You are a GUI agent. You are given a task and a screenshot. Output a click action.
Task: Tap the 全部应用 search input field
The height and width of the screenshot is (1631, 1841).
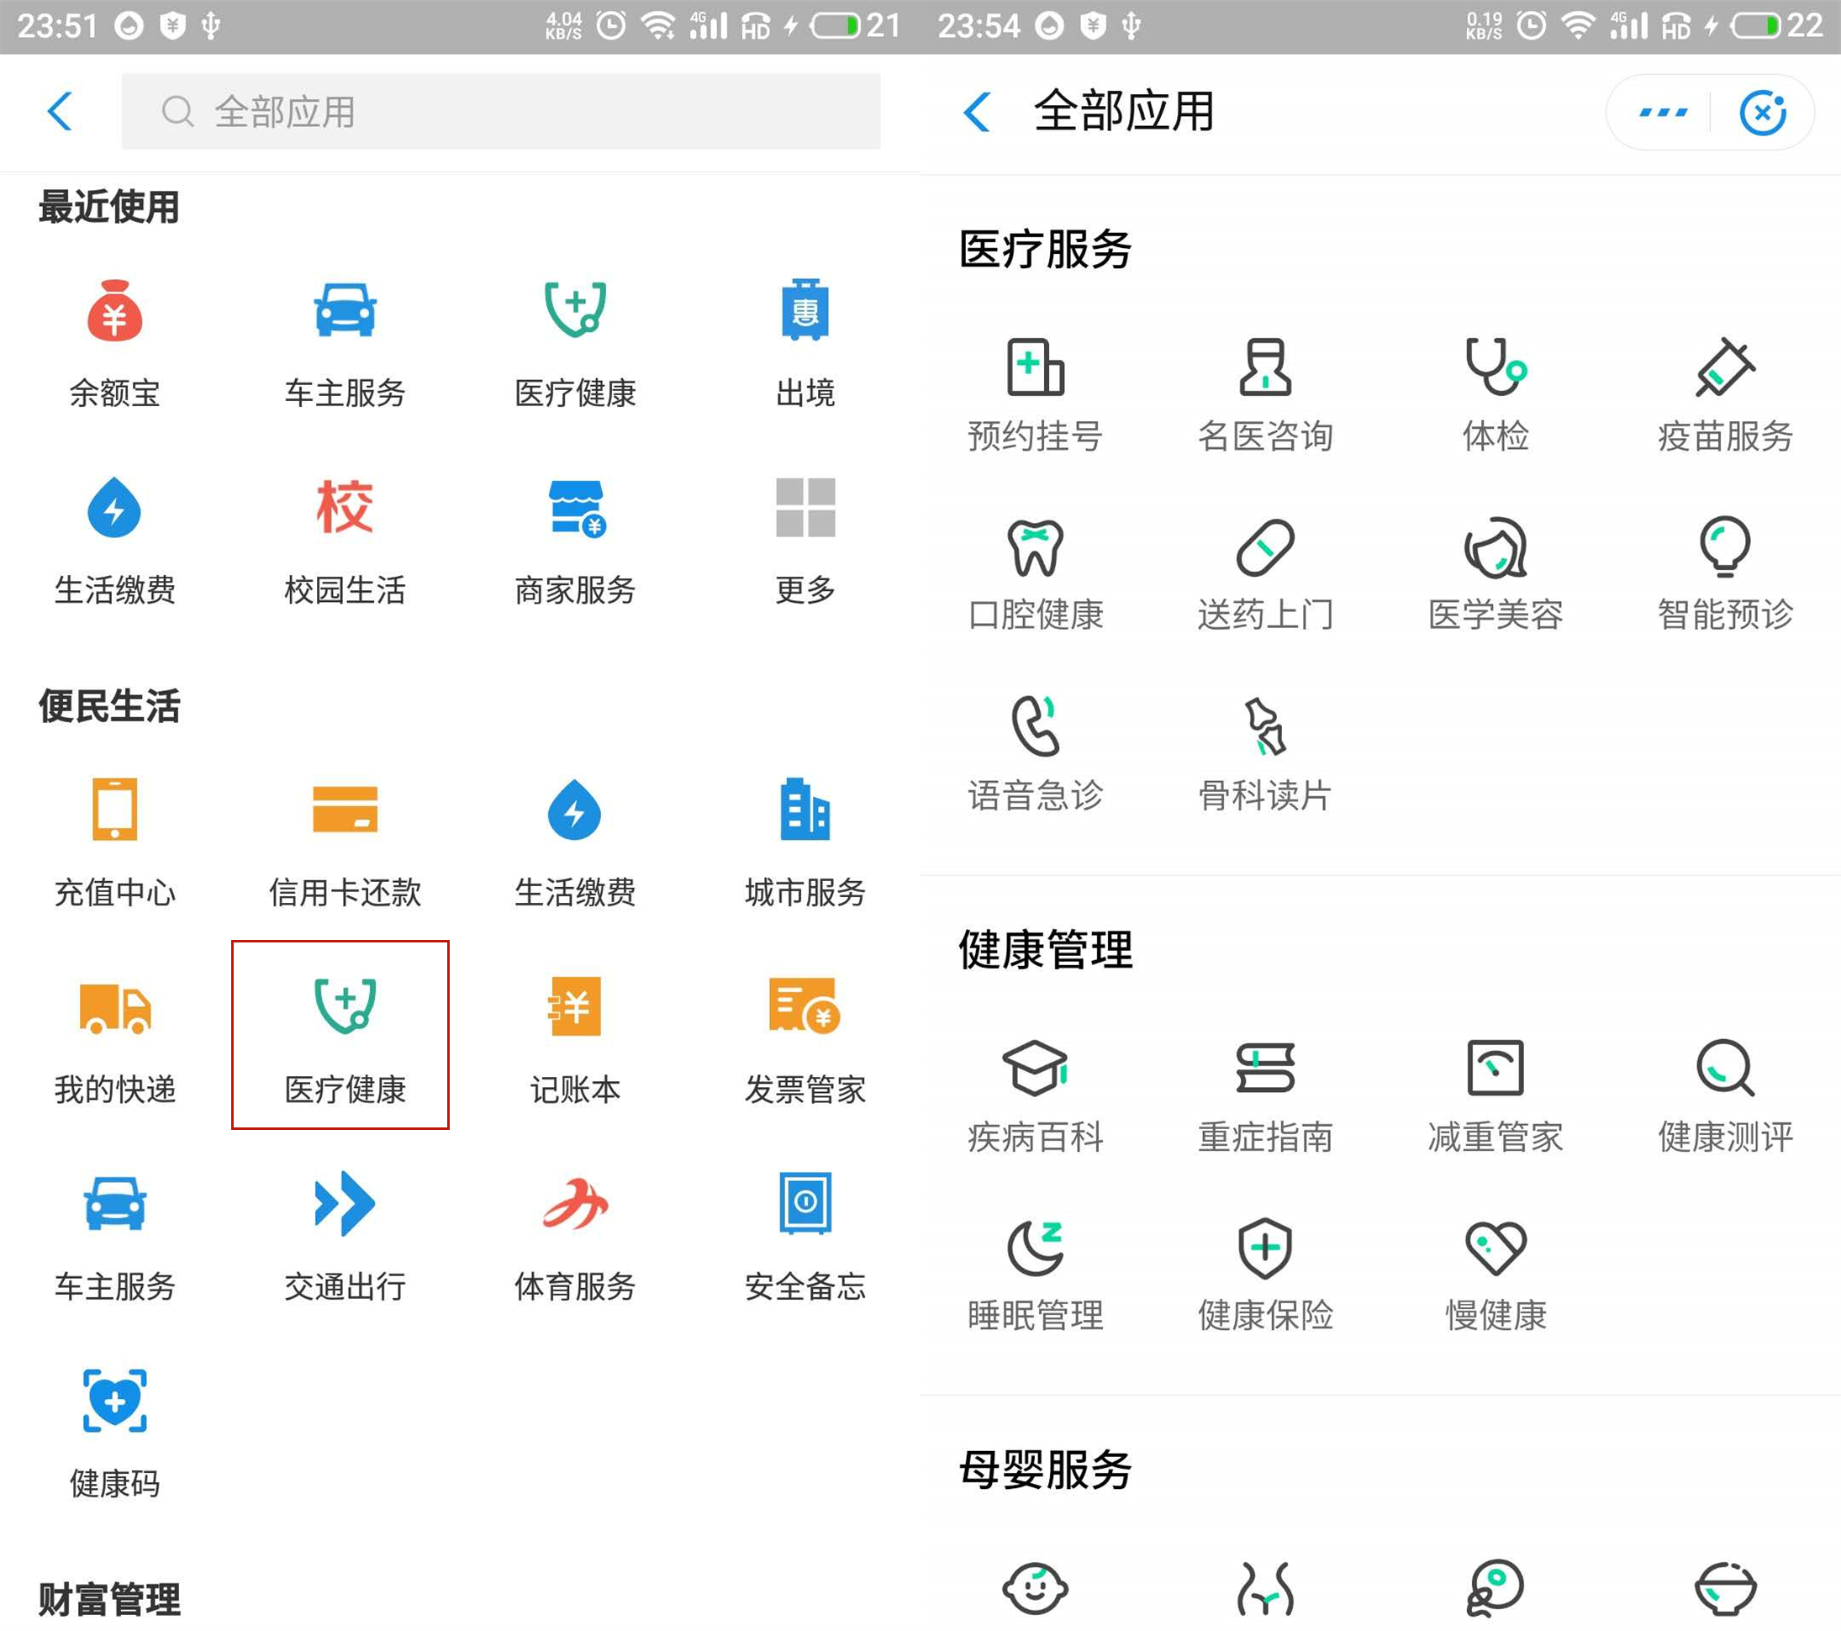coord(501,112)
